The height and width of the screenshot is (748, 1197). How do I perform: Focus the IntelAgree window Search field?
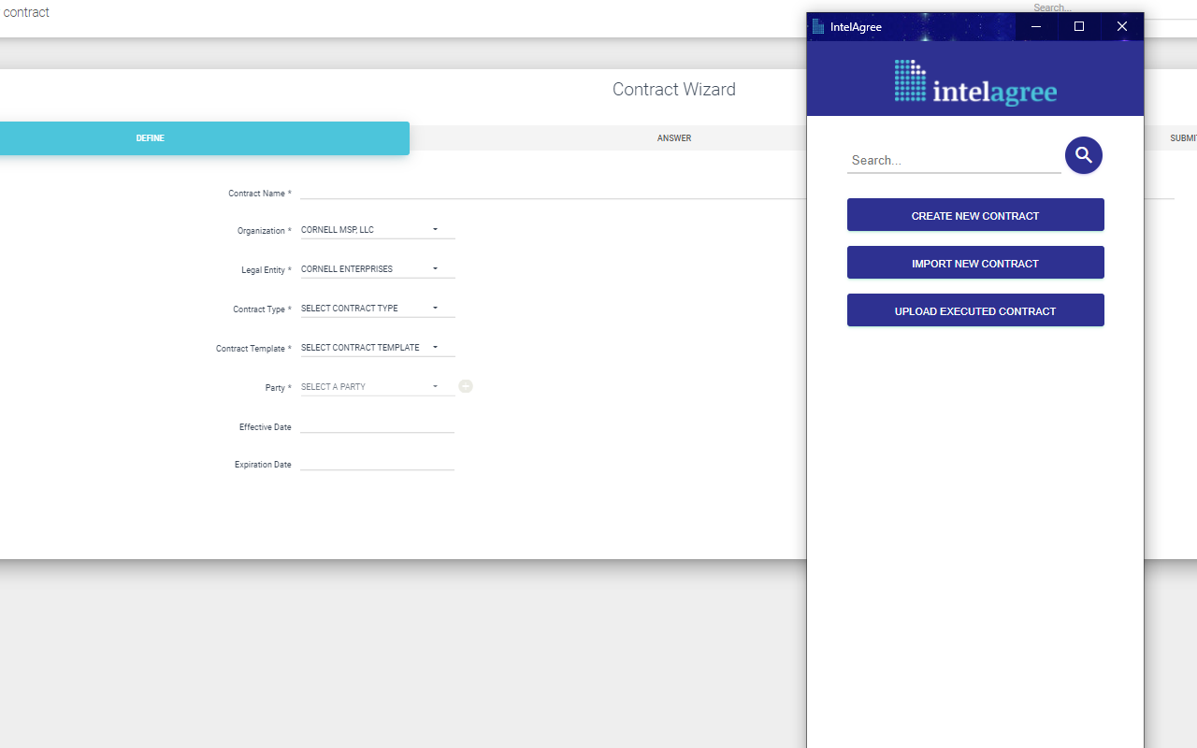coord(954,160)
